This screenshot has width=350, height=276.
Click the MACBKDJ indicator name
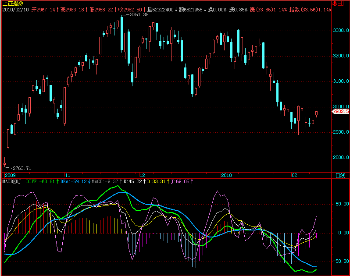point(11,181)
